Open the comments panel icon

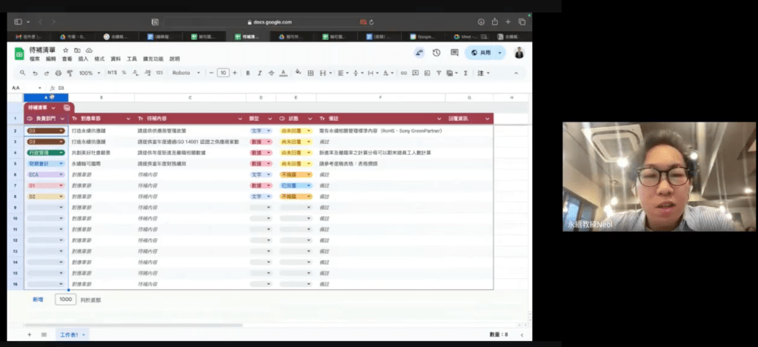pyautogui.click(x=451, y=53)
